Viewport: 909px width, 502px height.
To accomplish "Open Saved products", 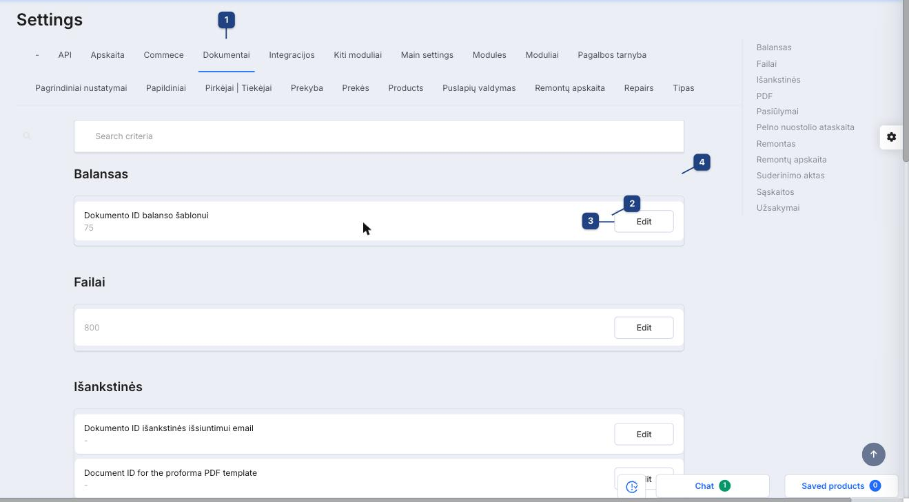I will (x=841, y=486).
